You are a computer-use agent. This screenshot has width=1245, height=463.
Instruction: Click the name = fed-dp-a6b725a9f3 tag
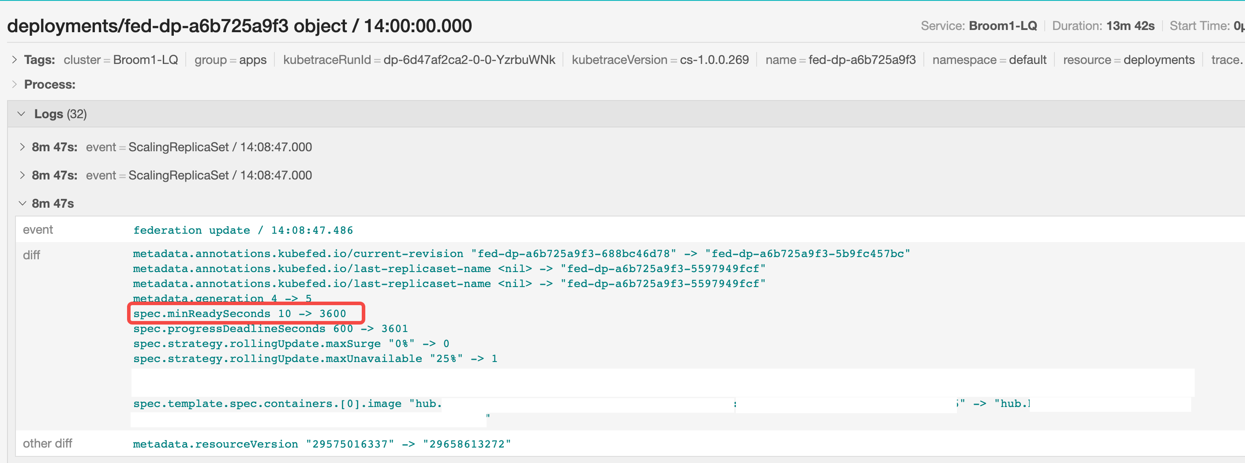point(840,60)
